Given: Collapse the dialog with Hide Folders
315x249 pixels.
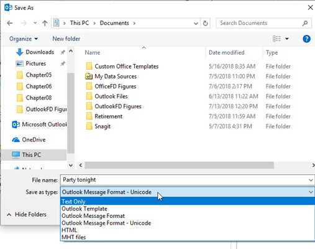Looking at the screenshot, I should [x=27, y=214].
